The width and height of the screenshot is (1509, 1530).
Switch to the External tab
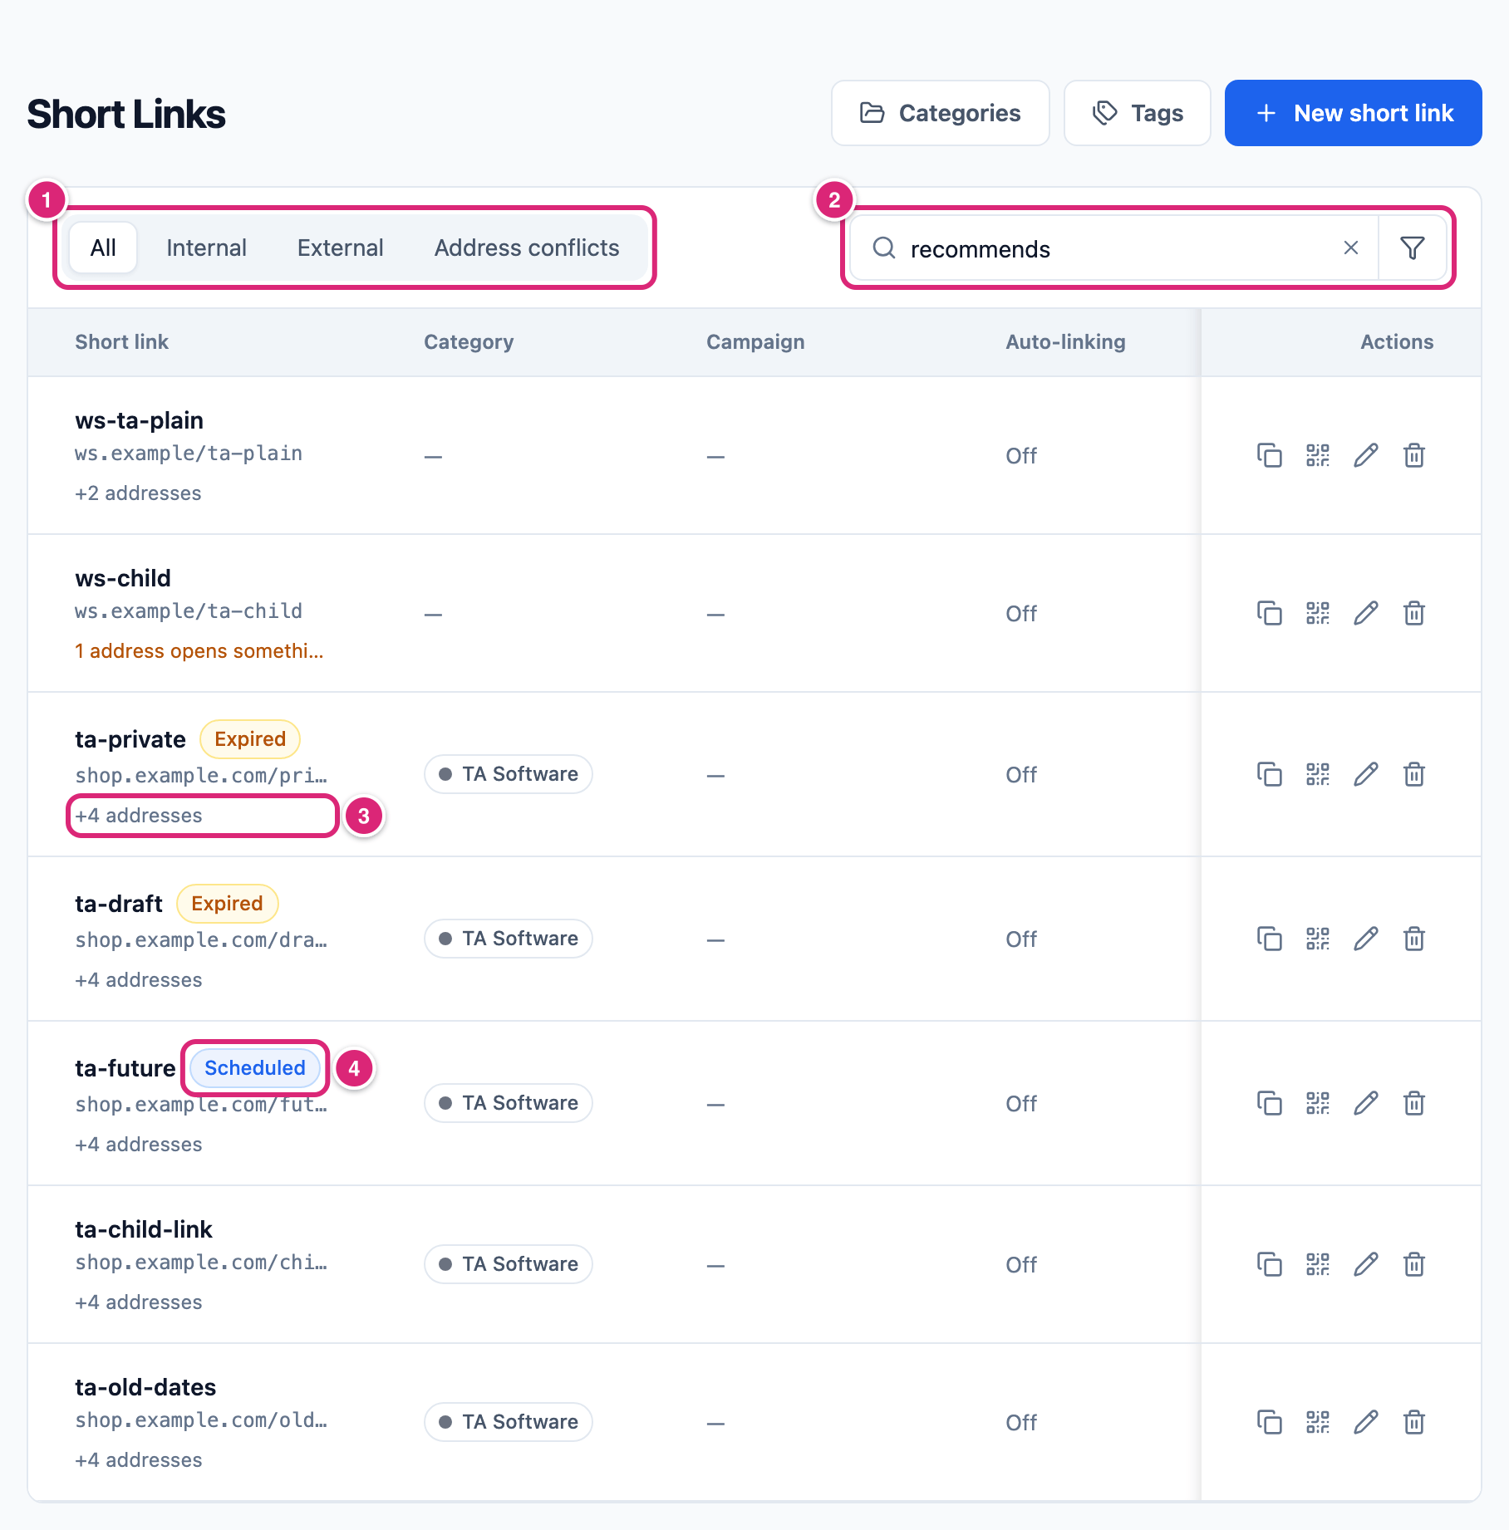[x=340, y=248]
